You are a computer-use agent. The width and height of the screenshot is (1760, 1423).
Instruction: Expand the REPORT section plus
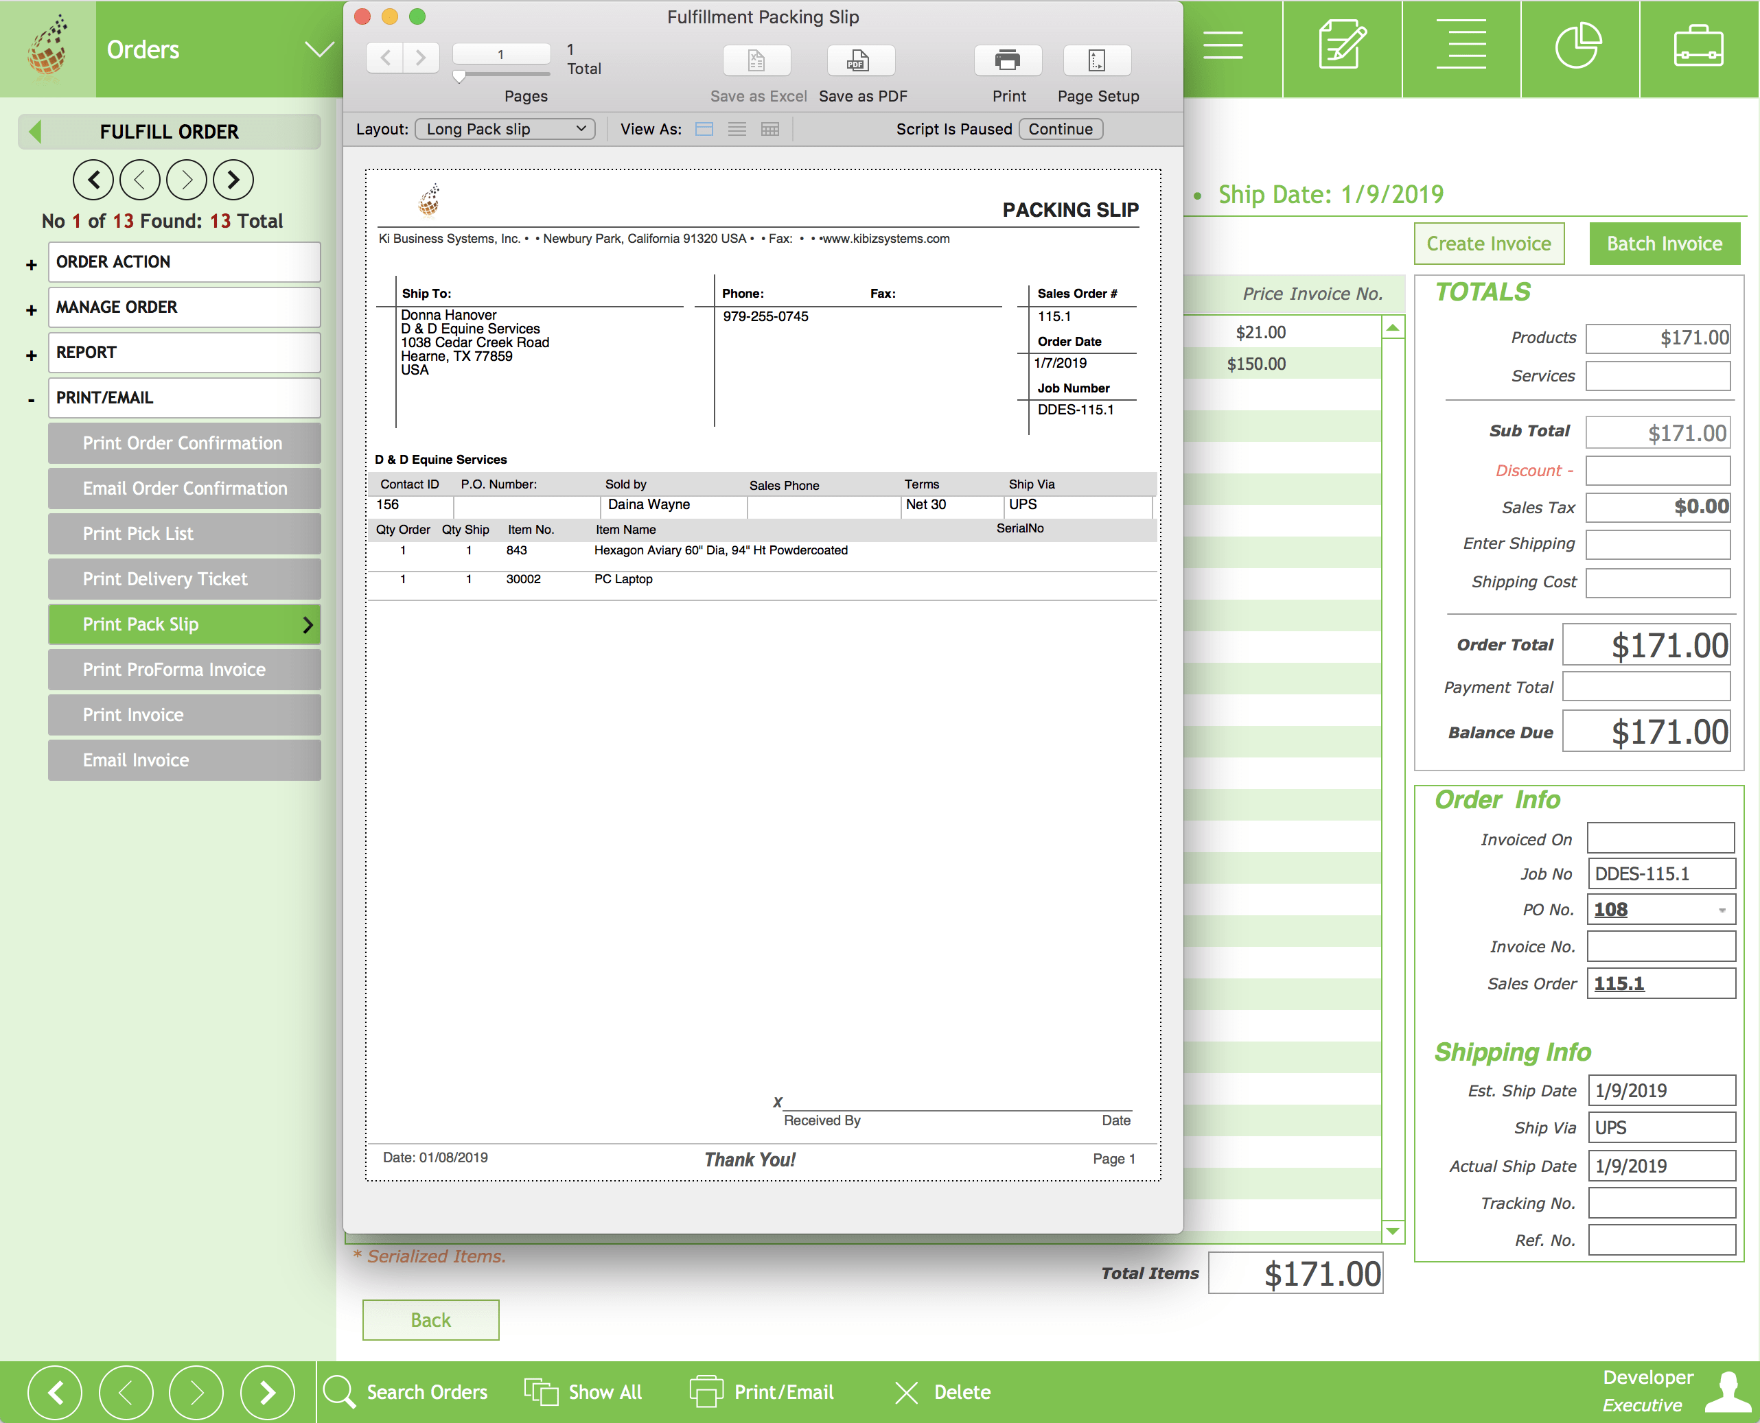(31, 355)
